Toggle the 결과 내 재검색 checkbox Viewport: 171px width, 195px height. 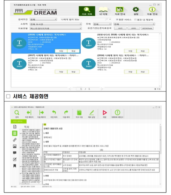coord(135,20)
